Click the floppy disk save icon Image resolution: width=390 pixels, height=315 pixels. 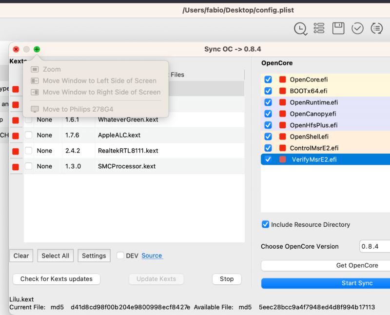click(338, 28)
